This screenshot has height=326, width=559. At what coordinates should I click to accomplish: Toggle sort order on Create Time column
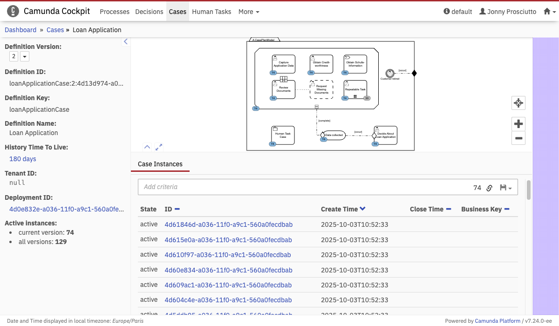tap(362, 209)
